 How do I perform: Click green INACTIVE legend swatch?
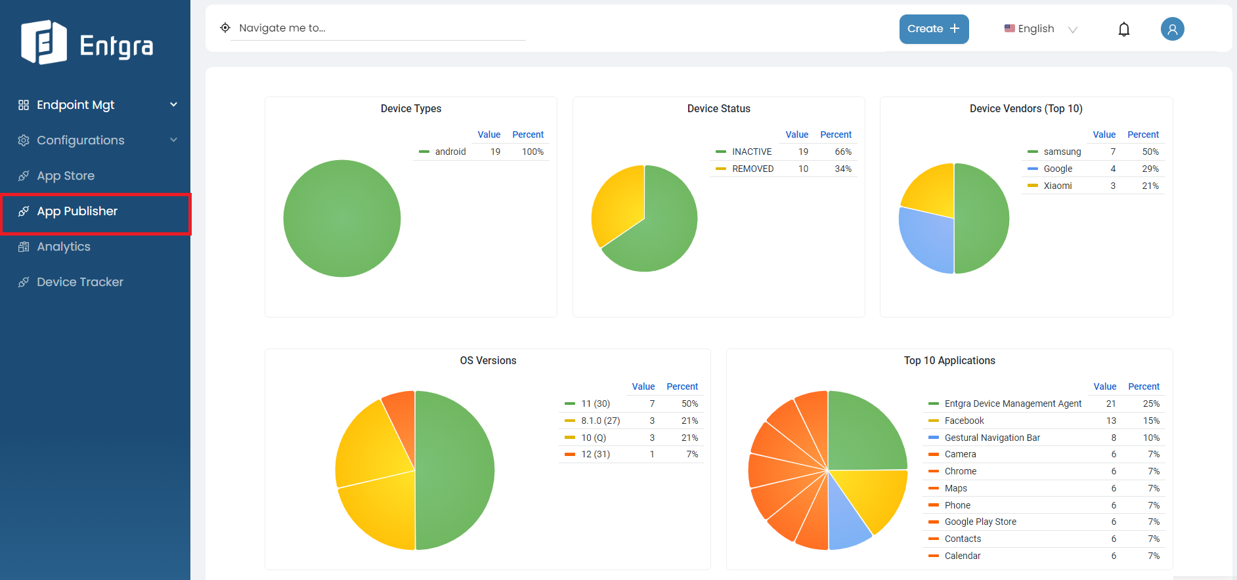pyautogui.click(x=721, y=152)
